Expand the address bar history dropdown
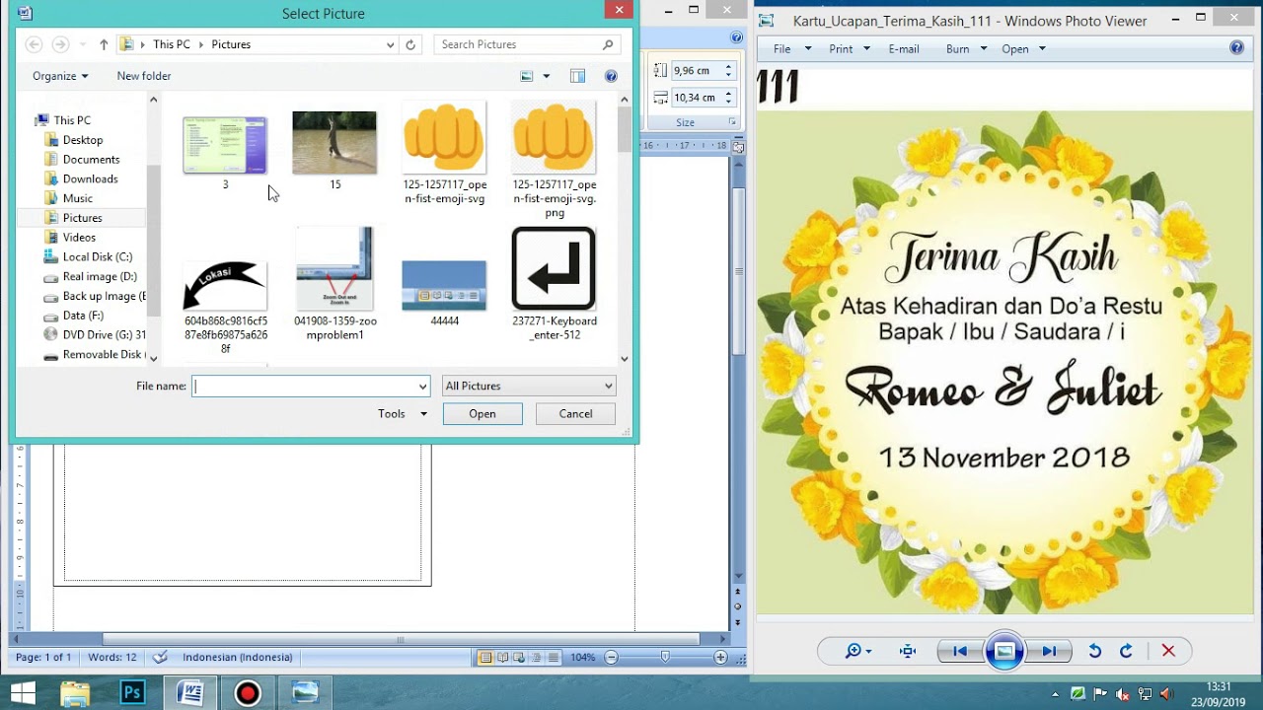Viewport: 1263px width, 710px height. [391, 44]
